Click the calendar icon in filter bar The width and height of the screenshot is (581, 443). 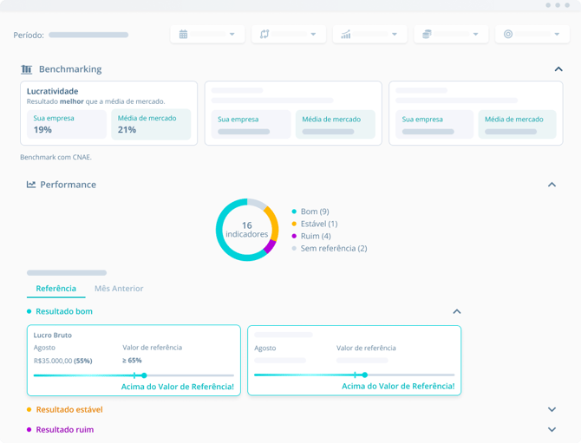pyautogui.click(x=183, y=35)
